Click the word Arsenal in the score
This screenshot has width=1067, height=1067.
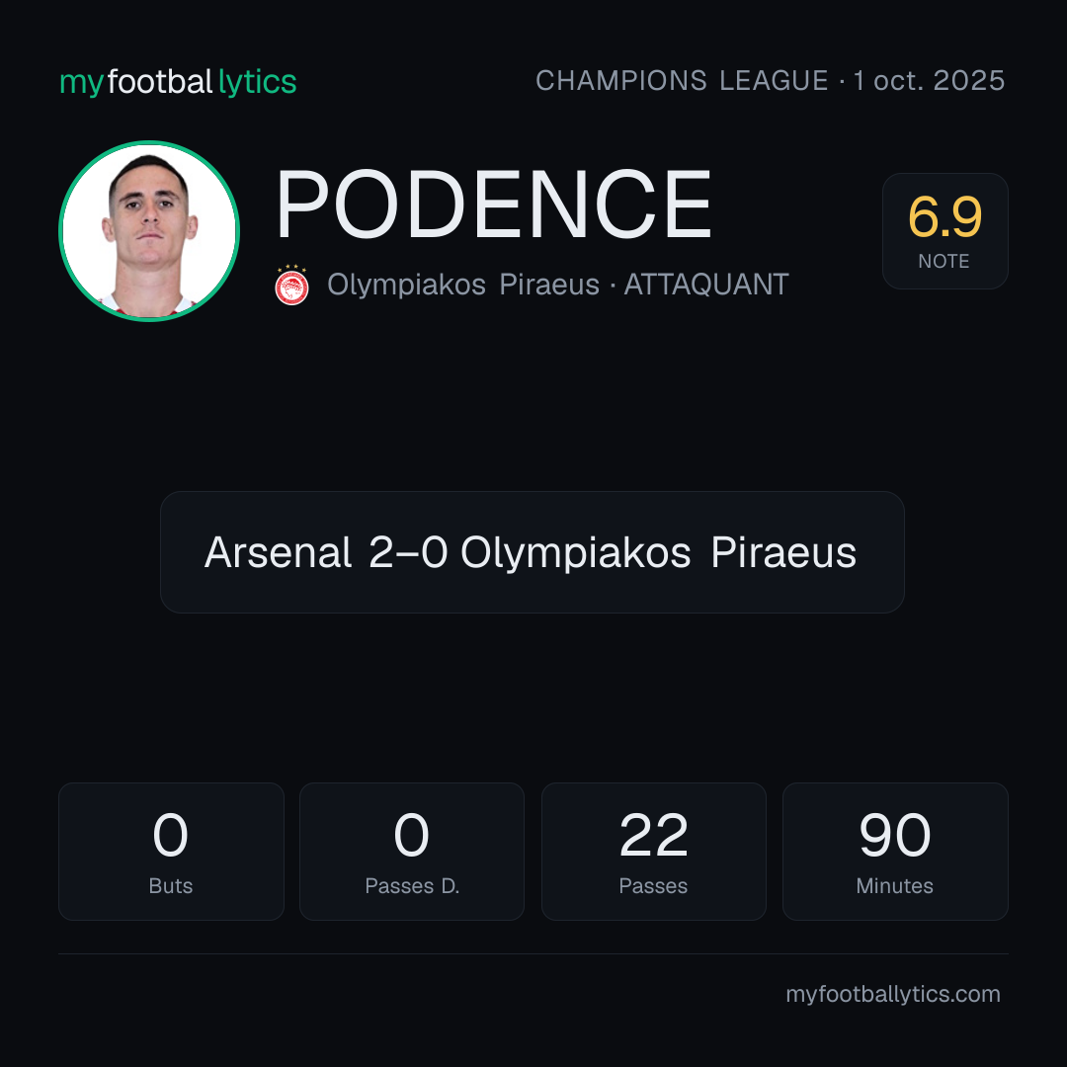(278, 552)
